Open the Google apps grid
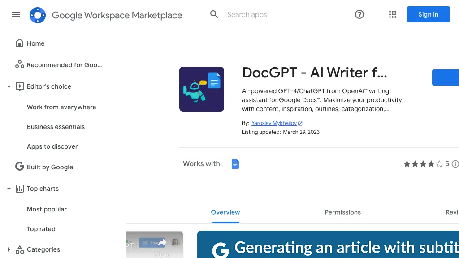The height and width of the screenshot is (258, 459). (393, 14)
